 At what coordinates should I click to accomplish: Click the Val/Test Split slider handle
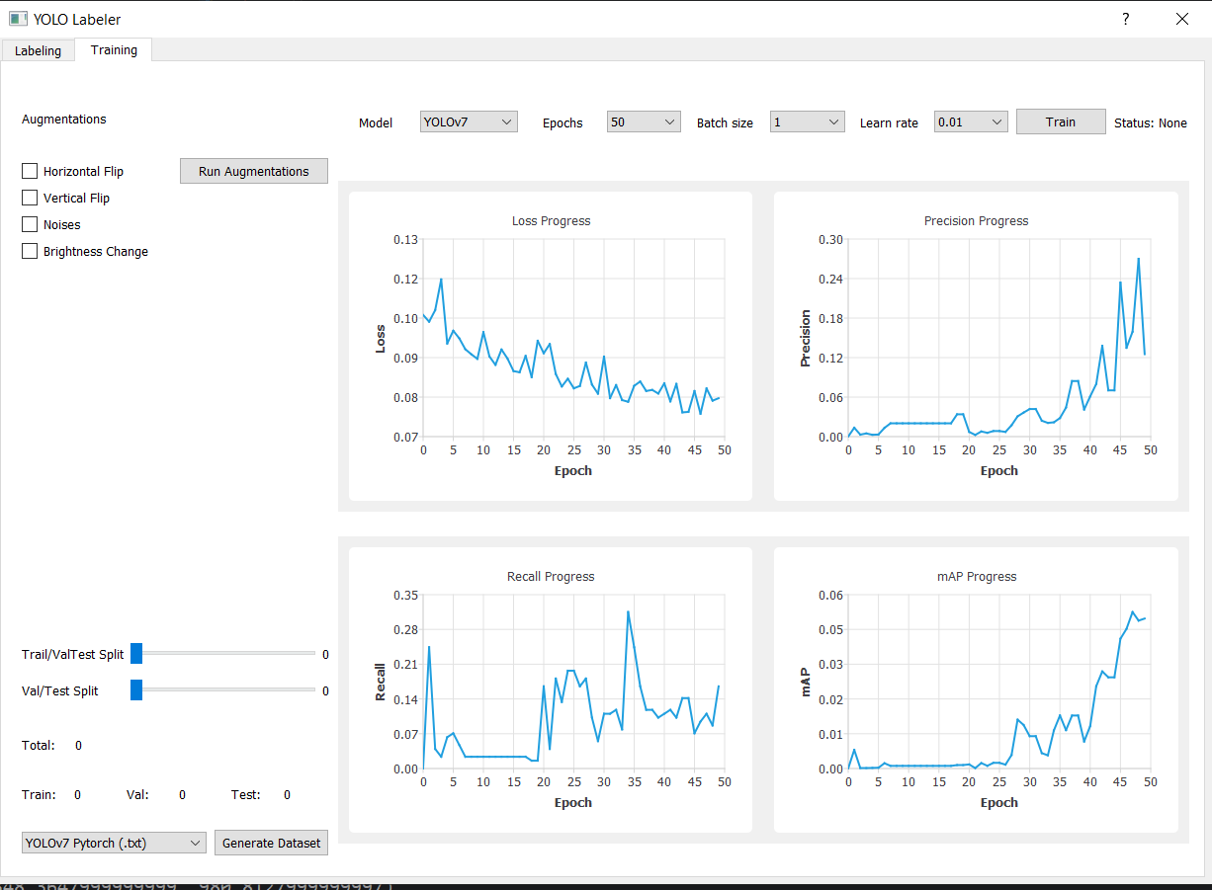pyautogui.click(x=136, y=690)
